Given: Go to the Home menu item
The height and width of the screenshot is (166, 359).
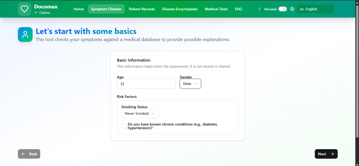Looking at the screenshot, I should point(79,9).
